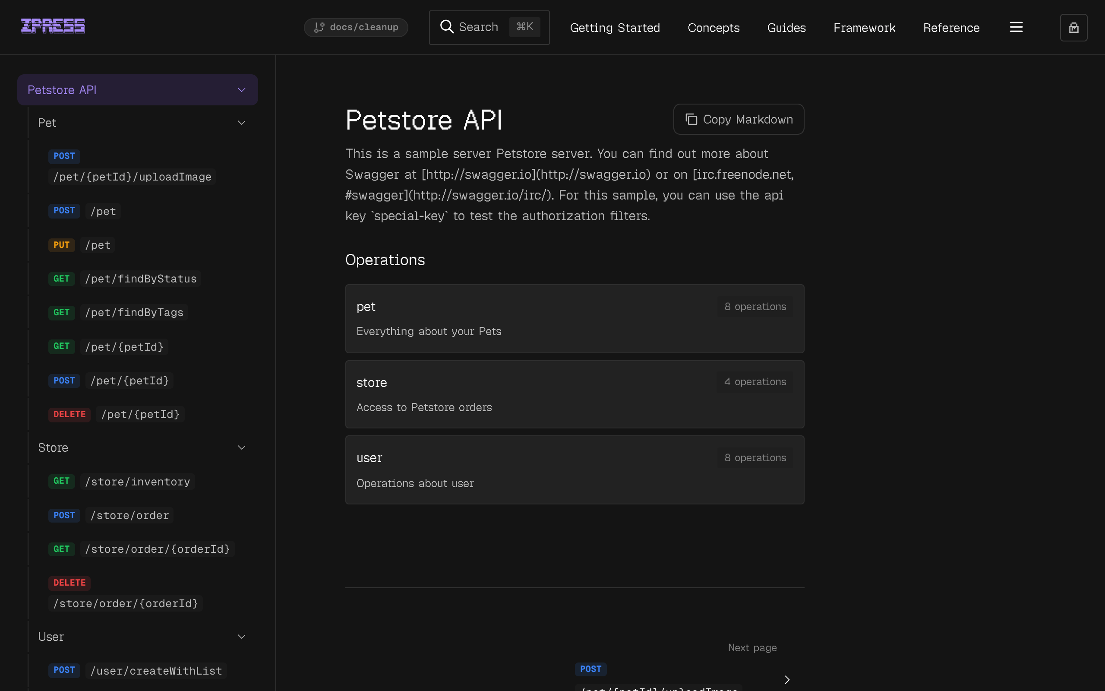The height and width of the screenshot is (691, 1105).
Task: Click the Petstore API sidebar title
Action: (62, 90)
